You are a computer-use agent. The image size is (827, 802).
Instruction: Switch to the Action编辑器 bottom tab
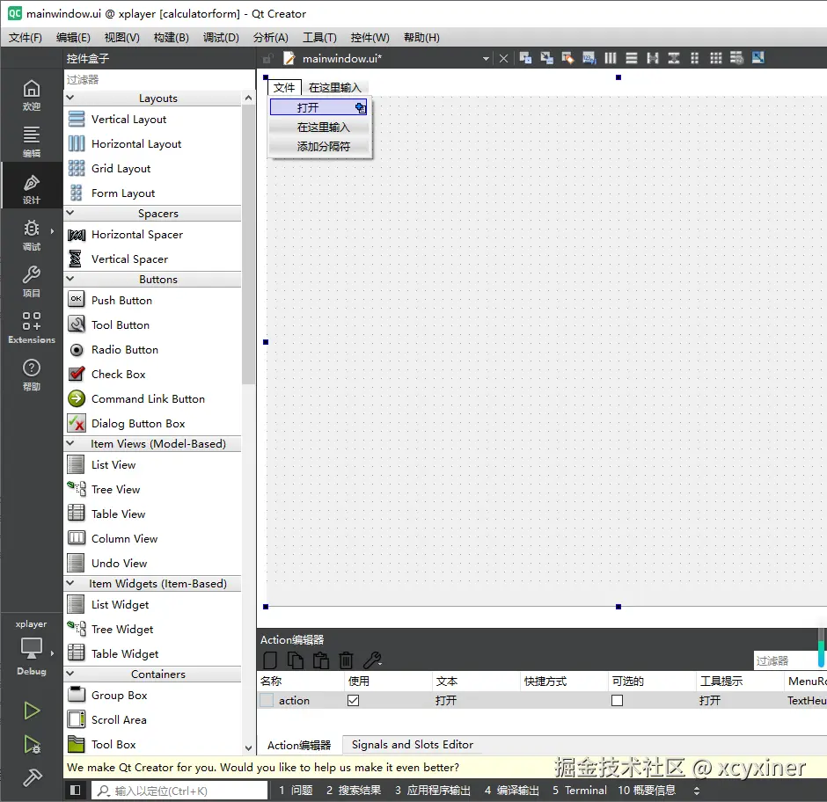[x=298, y=745]
